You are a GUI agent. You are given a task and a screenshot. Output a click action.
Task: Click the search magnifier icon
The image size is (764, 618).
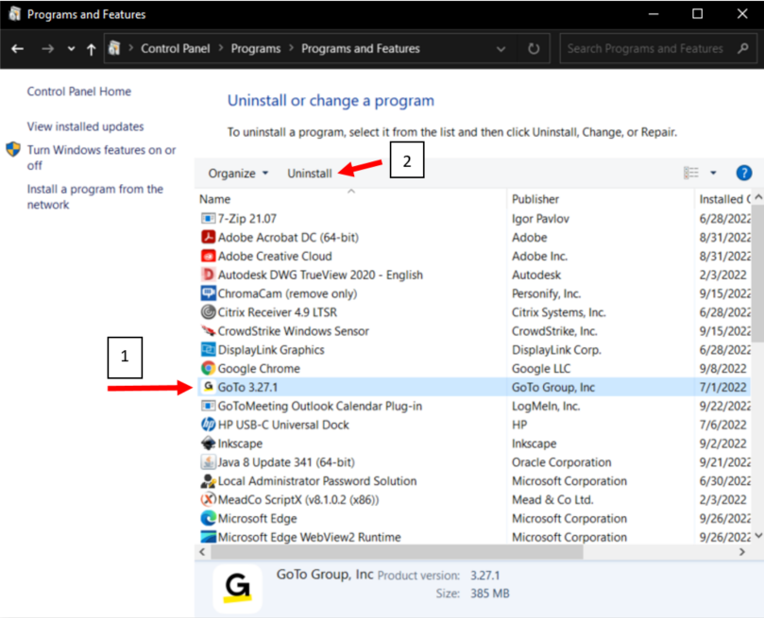tap(742, 49)
